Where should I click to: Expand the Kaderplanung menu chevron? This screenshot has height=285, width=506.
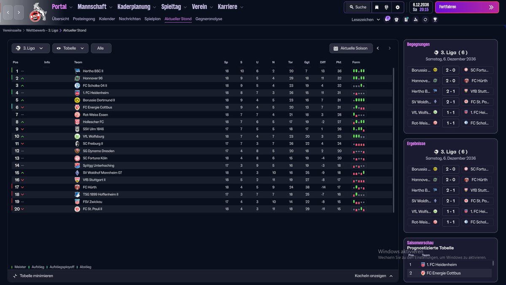click(154, 7)
